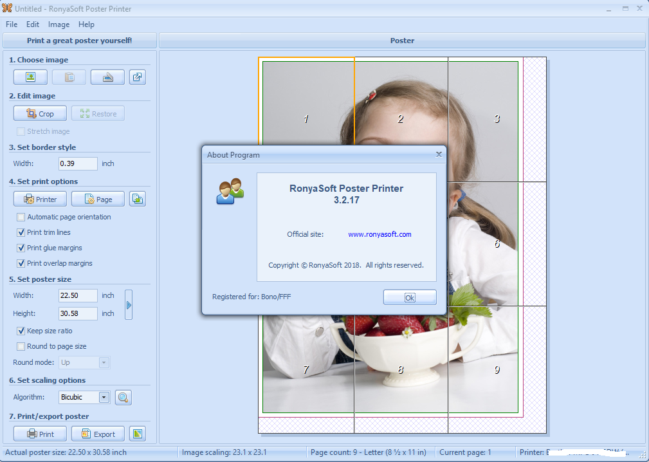Uncheck Print trim lines
The height and width of the screenshot is (462, 649).
pyautogui.click(x=21, y=232)
